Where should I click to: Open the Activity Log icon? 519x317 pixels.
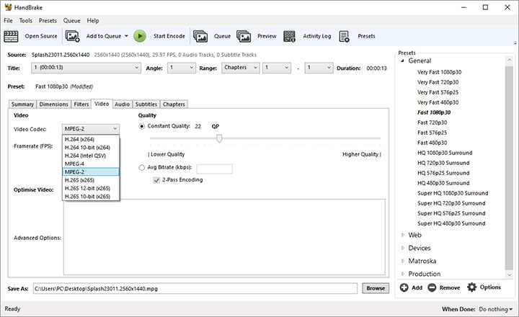(290, 35)
